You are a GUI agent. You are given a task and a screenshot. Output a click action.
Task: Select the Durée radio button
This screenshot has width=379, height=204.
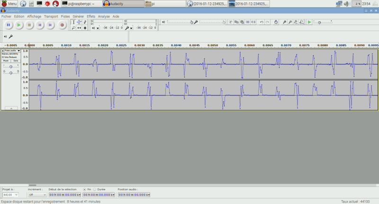(x=95, y=189)
